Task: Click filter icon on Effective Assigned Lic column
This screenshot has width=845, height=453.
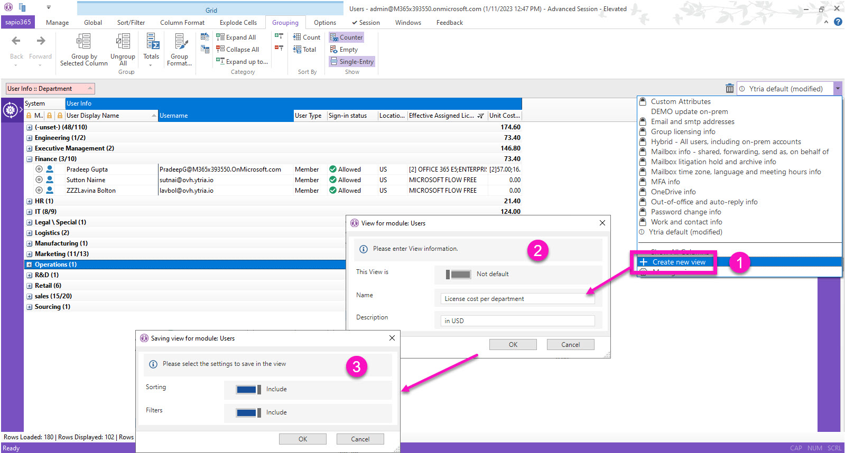Action: pos(480,116)
